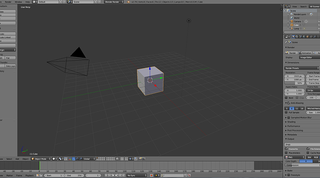Open the Window menu
This screenshot has height=178, width=320.
click(x=18, y=2)
